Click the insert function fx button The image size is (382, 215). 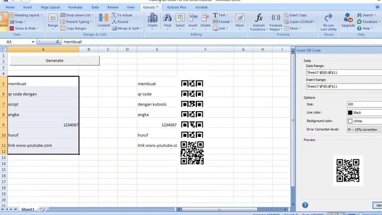57,42
